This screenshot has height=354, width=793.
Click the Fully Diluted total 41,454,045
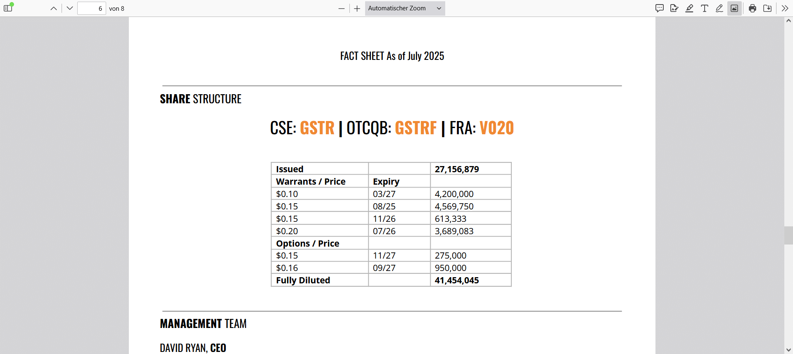click(x=457, y=280)
